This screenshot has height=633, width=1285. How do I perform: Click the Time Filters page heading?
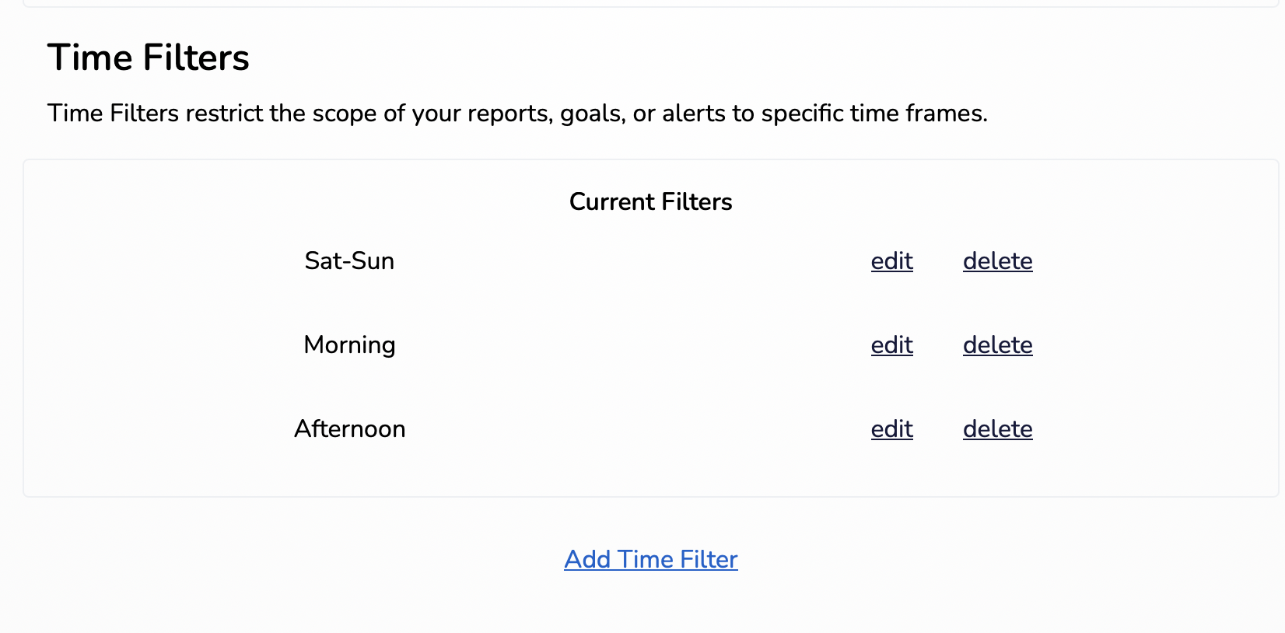148,58
